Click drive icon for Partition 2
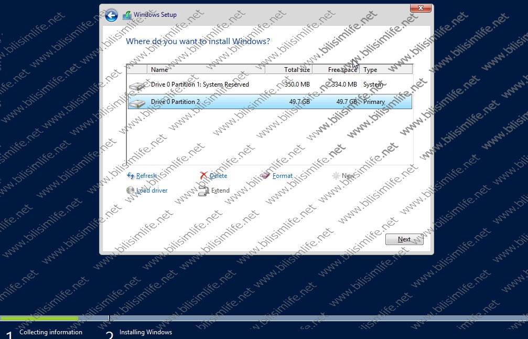Image resolution: width=528 pixels, height=339 pixels. pos(138,102)
